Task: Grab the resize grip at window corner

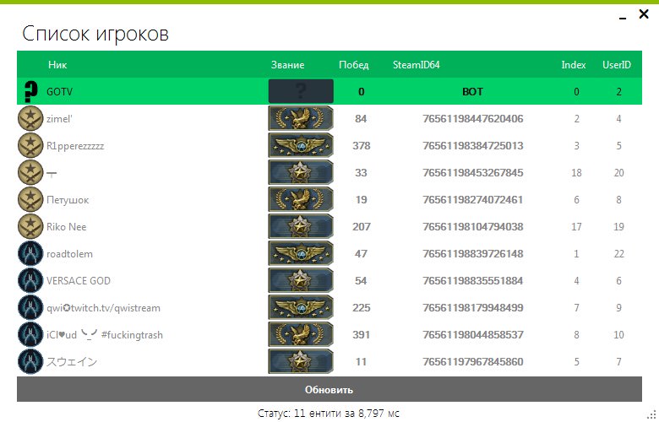Action: pos(652,415)
